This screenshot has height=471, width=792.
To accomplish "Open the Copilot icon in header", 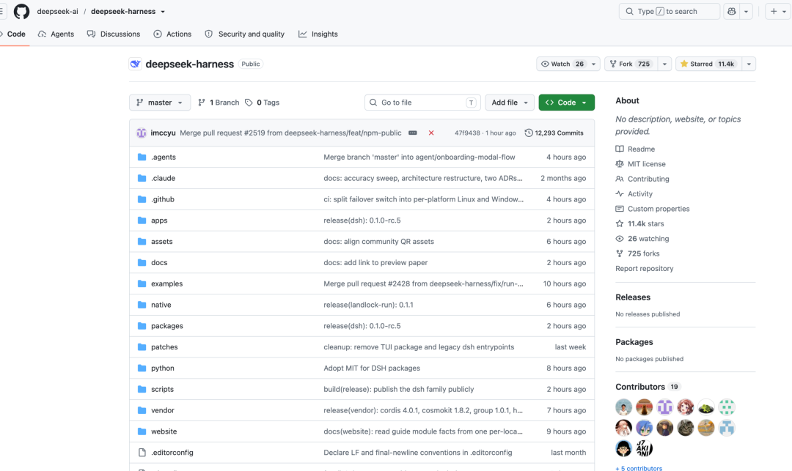I will click(731, 11).
